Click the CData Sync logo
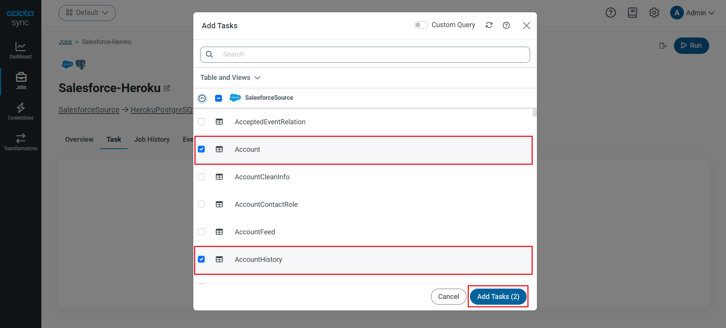This screenshot has height=328, width=726. pos(20,18)
